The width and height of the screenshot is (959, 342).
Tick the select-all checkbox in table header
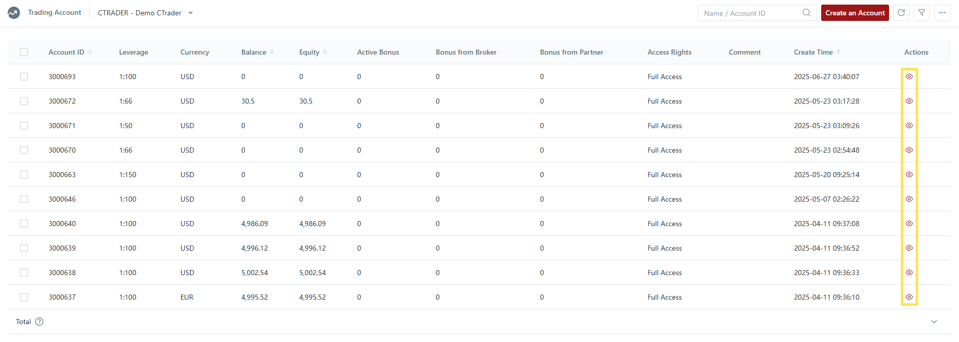24,52
